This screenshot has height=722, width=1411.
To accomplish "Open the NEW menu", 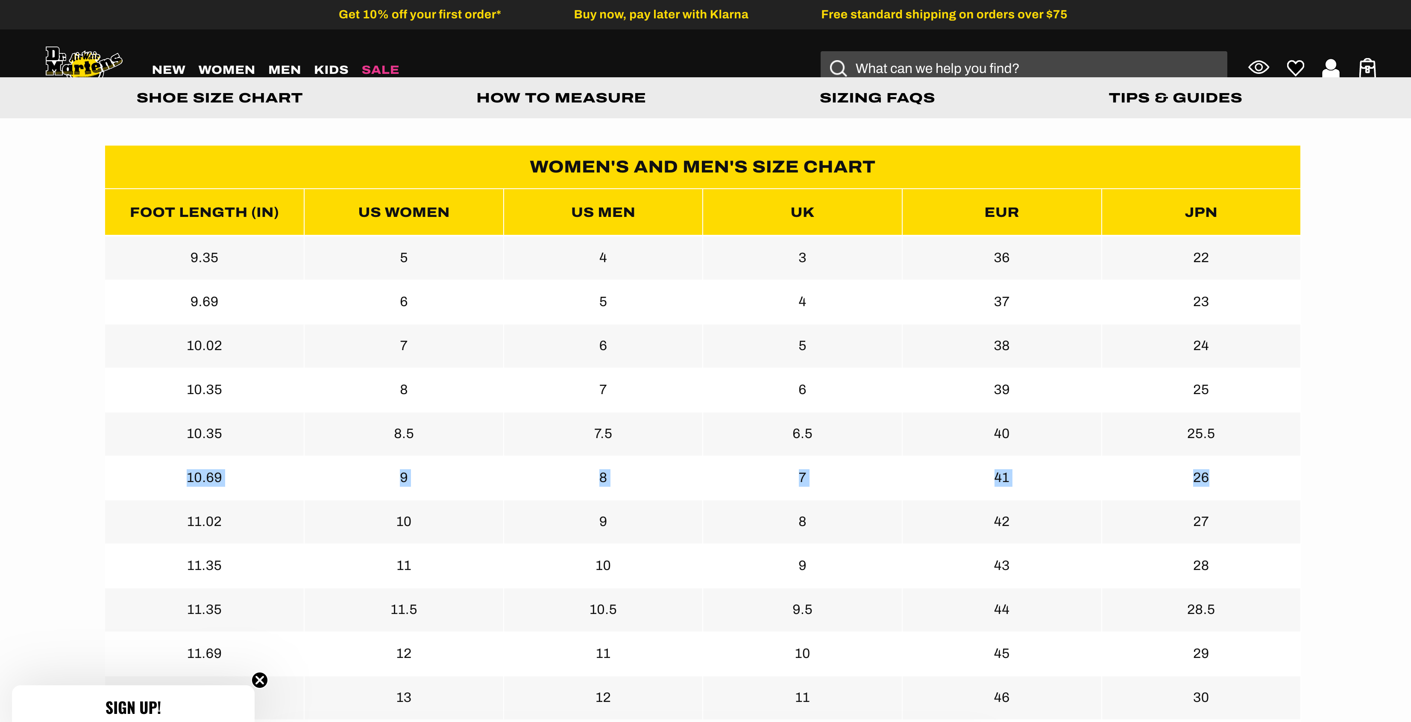I will (x=168, y=70).
